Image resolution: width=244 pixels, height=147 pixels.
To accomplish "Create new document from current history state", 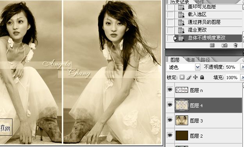I will point(212,45).
